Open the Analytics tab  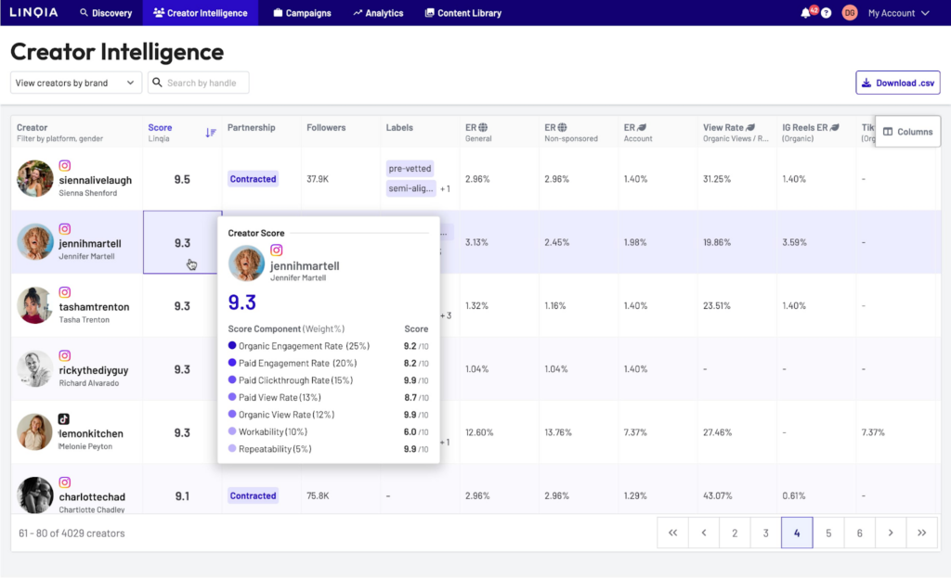378,13
